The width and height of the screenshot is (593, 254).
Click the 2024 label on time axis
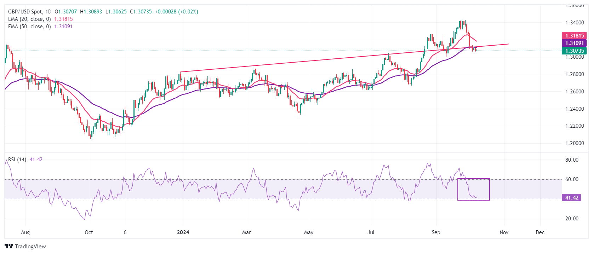183,232
